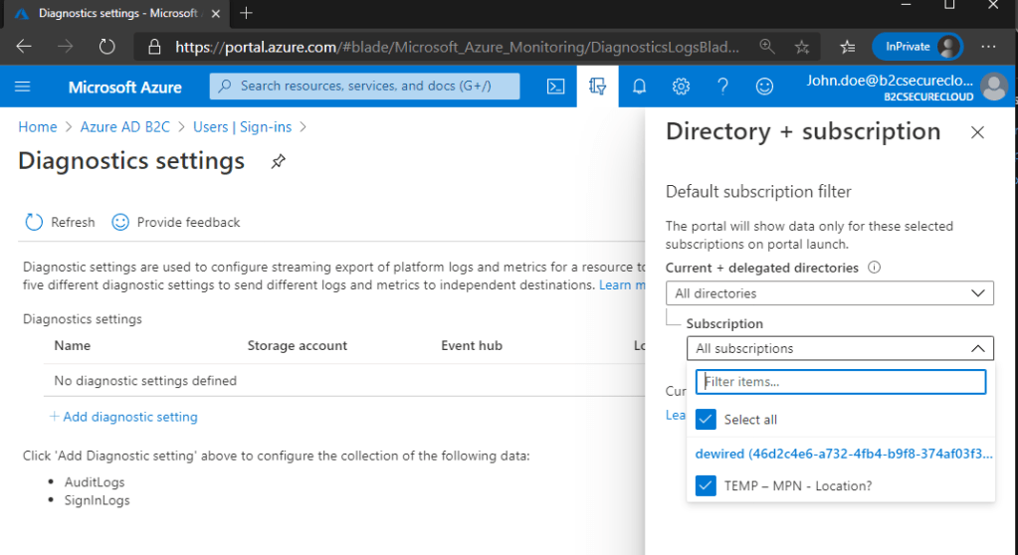The image size is (1018, 555).
Task: Toggle the Select all checkbox
Action: tap(706, 420)
